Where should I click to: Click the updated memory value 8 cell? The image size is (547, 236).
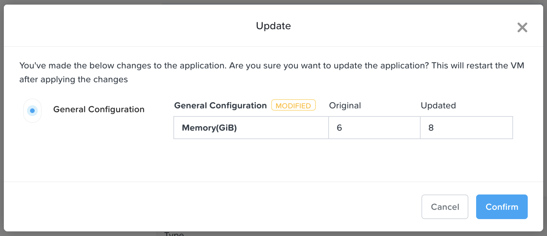pos(466,128)
